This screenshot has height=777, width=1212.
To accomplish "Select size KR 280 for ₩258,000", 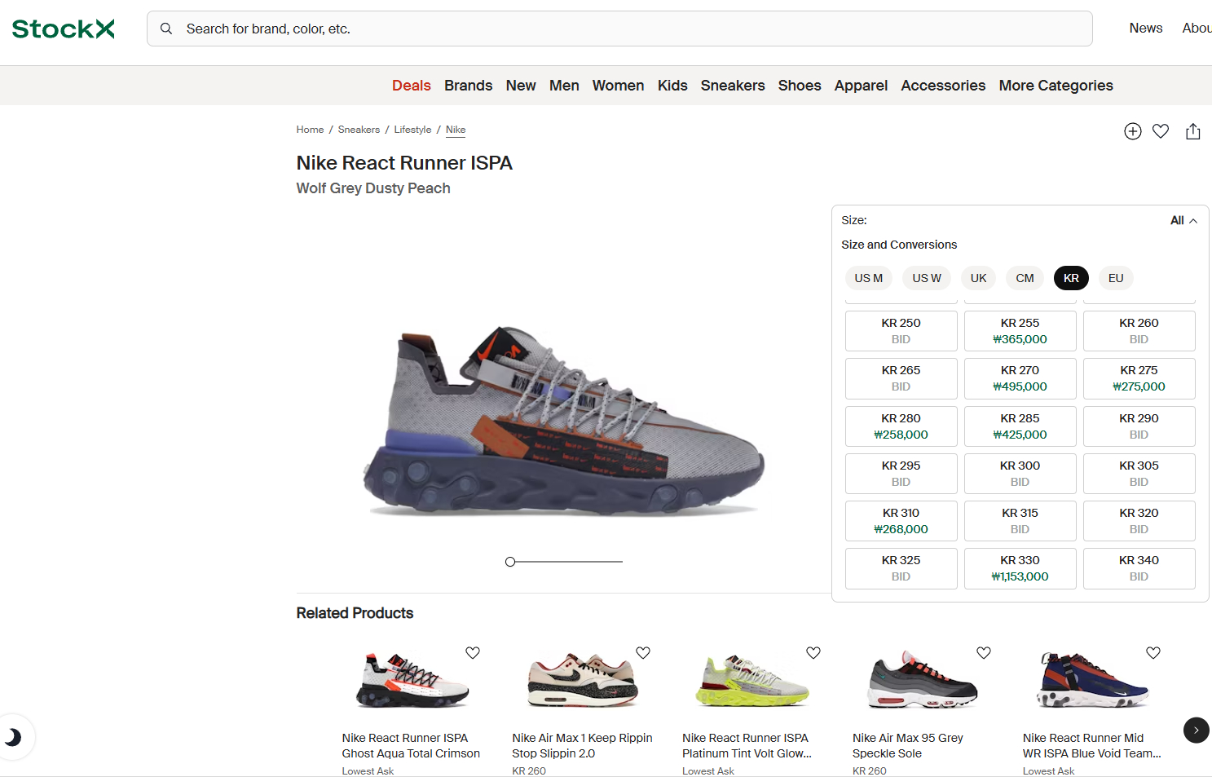I will tap(901, 426).
